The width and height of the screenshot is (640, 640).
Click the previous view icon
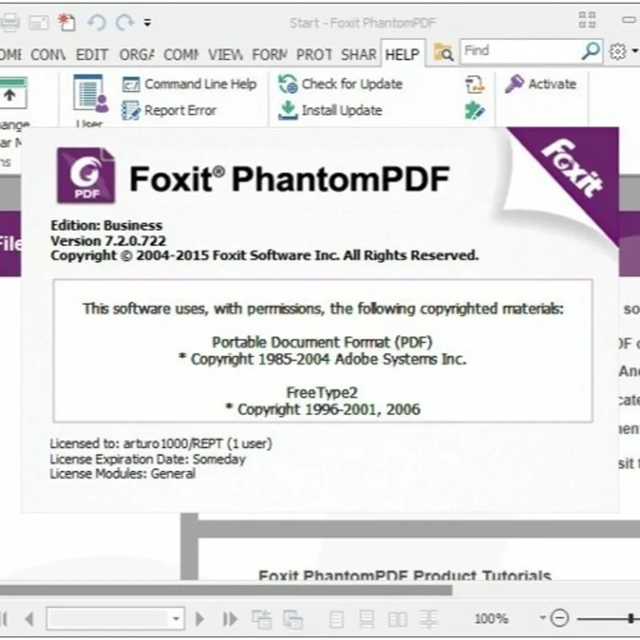262,619
